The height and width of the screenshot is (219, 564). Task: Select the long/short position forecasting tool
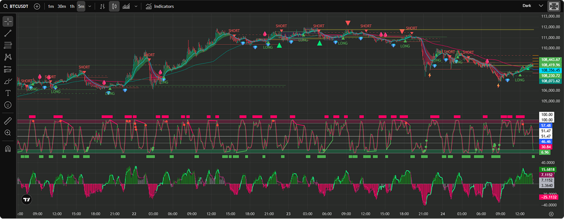pos(8,69)
